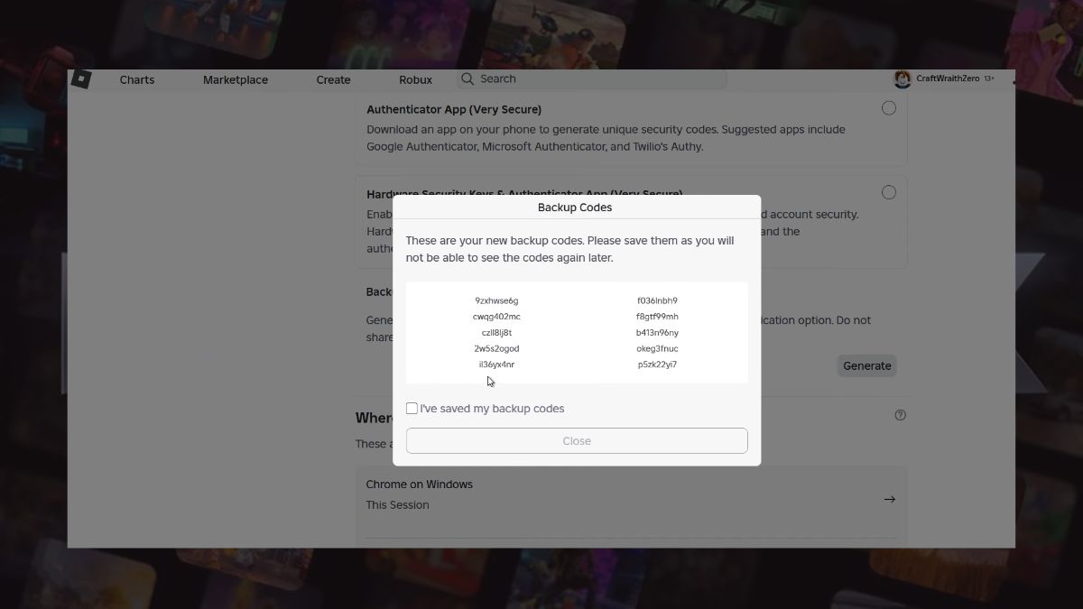Viewport: 1083px width, 609px height.
Task: Click the Roblox logo icon
Action: pyautogui.click(x=81, y=79)
